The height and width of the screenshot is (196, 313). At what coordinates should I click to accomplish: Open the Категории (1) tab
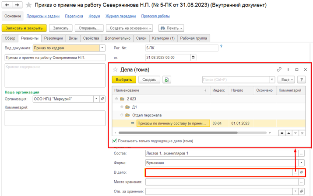pos(163,38)
